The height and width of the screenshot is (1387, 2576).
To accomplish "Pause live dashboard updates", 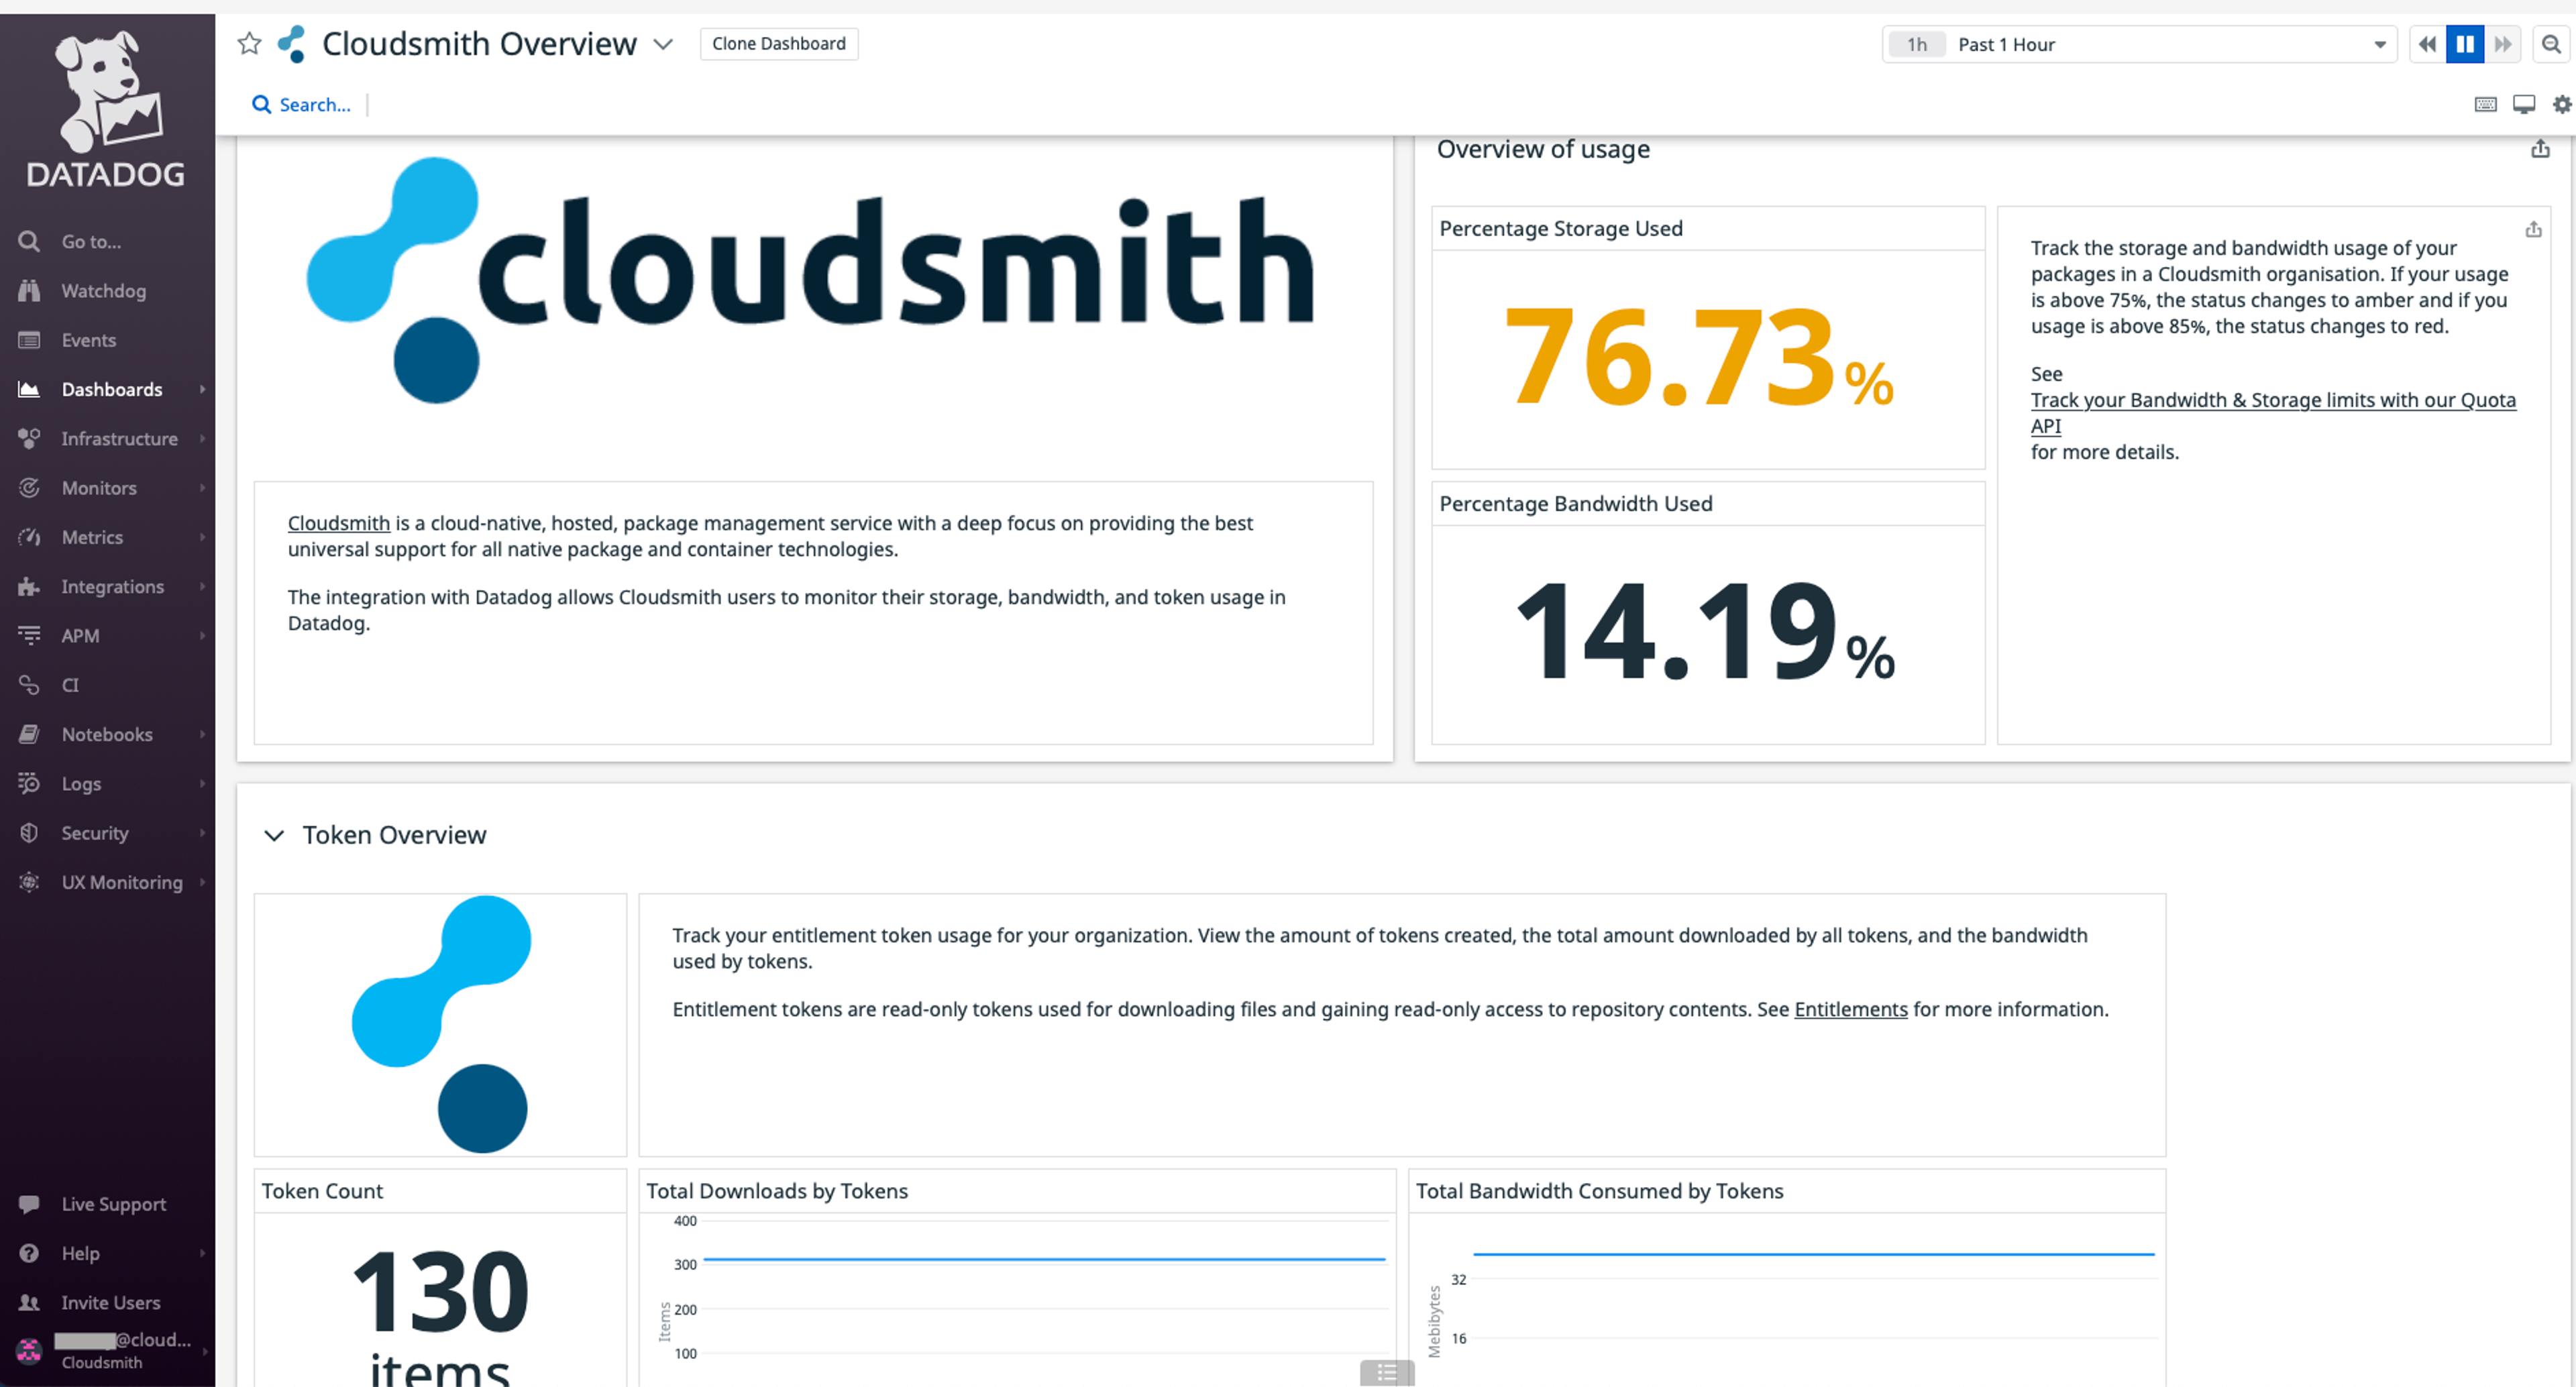I will [x=2464, y=44].
